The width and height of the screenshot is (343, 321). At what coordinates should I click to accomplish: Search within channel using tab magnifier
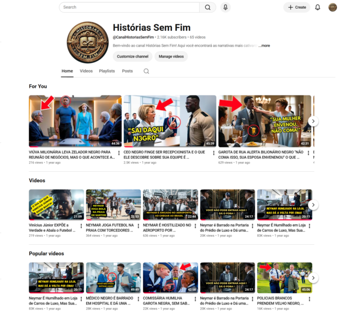147,71
